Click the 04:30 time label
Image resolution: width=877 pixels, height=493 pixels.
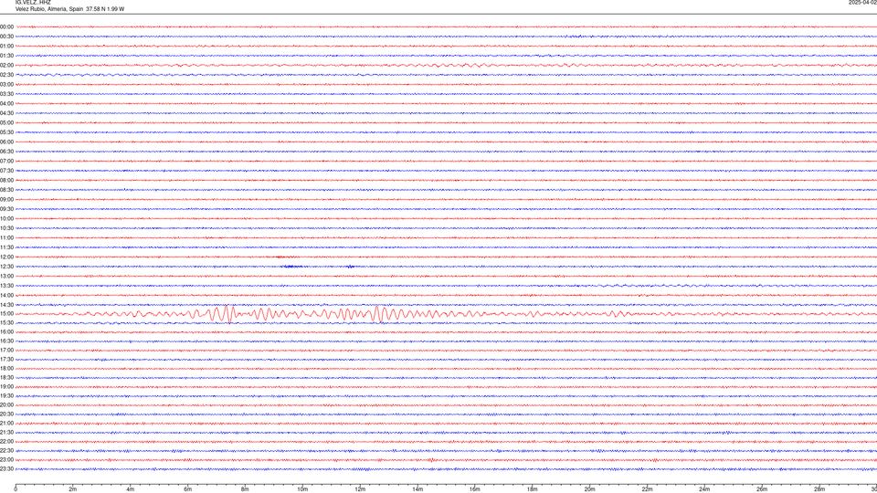[6, 113]
